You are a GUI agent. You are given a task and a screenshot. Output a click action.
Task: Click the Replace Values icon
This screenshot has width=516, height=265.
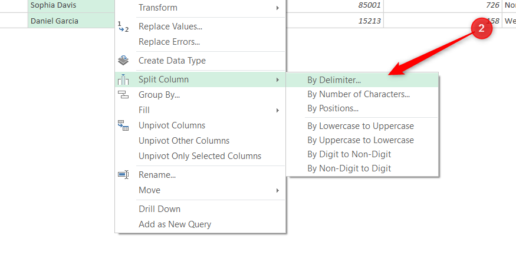pos(123,26)
